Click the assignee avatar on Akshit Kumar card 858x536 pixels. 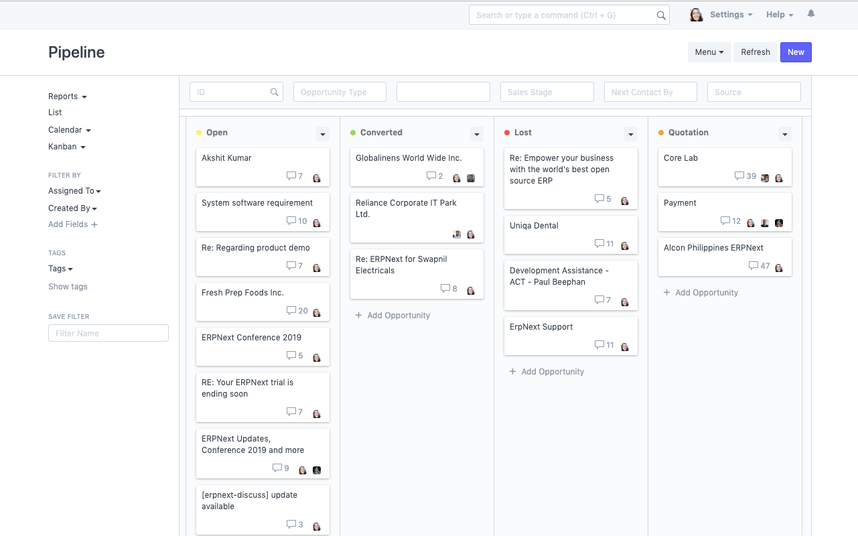pos(317,178)
